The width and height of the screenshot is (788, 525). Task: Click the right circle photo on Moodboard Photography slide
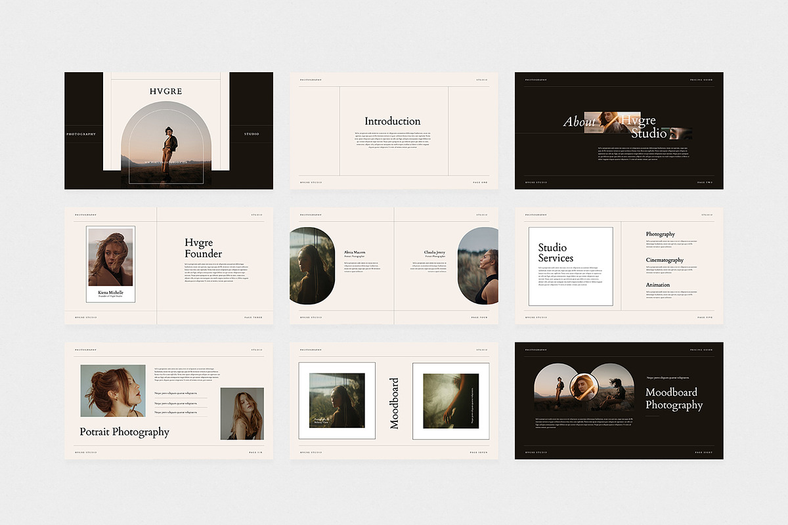click(x=613, y=388)
